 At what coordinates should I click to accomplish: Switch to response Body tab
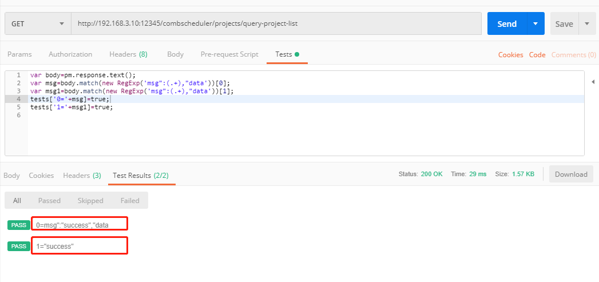(11, 176)
